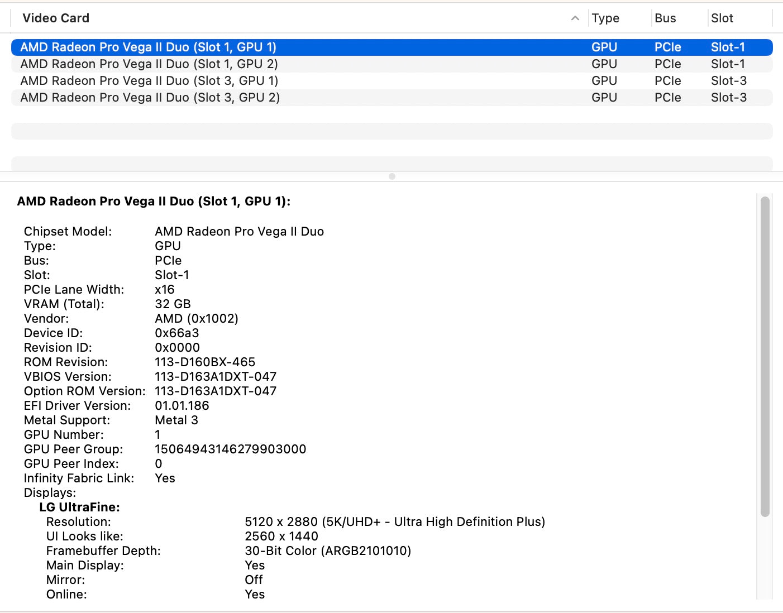The width and height of the screenshot is (783, 613).
Task: Click the VBIOS Version value text
Action: (216, 377)
